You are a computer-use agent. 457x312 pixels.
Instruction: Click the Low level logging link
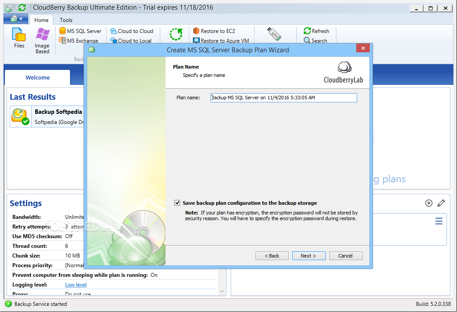click(76, 285)
